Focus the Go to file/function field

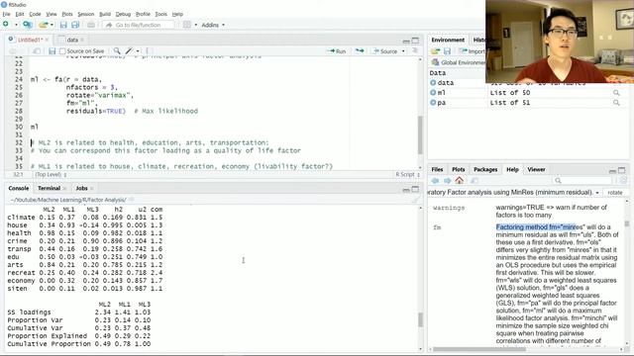(x=139, y=25)
